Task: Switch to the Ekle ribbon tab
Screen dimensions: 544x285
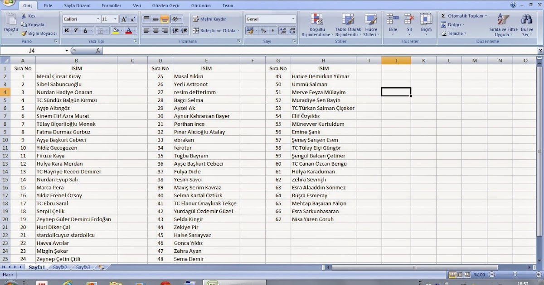Action: [48, 5]
